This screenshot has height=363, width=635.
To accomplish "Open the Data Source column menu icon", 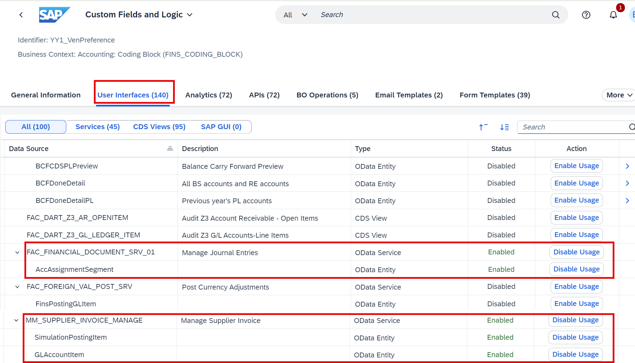I will tap(170, 149).
